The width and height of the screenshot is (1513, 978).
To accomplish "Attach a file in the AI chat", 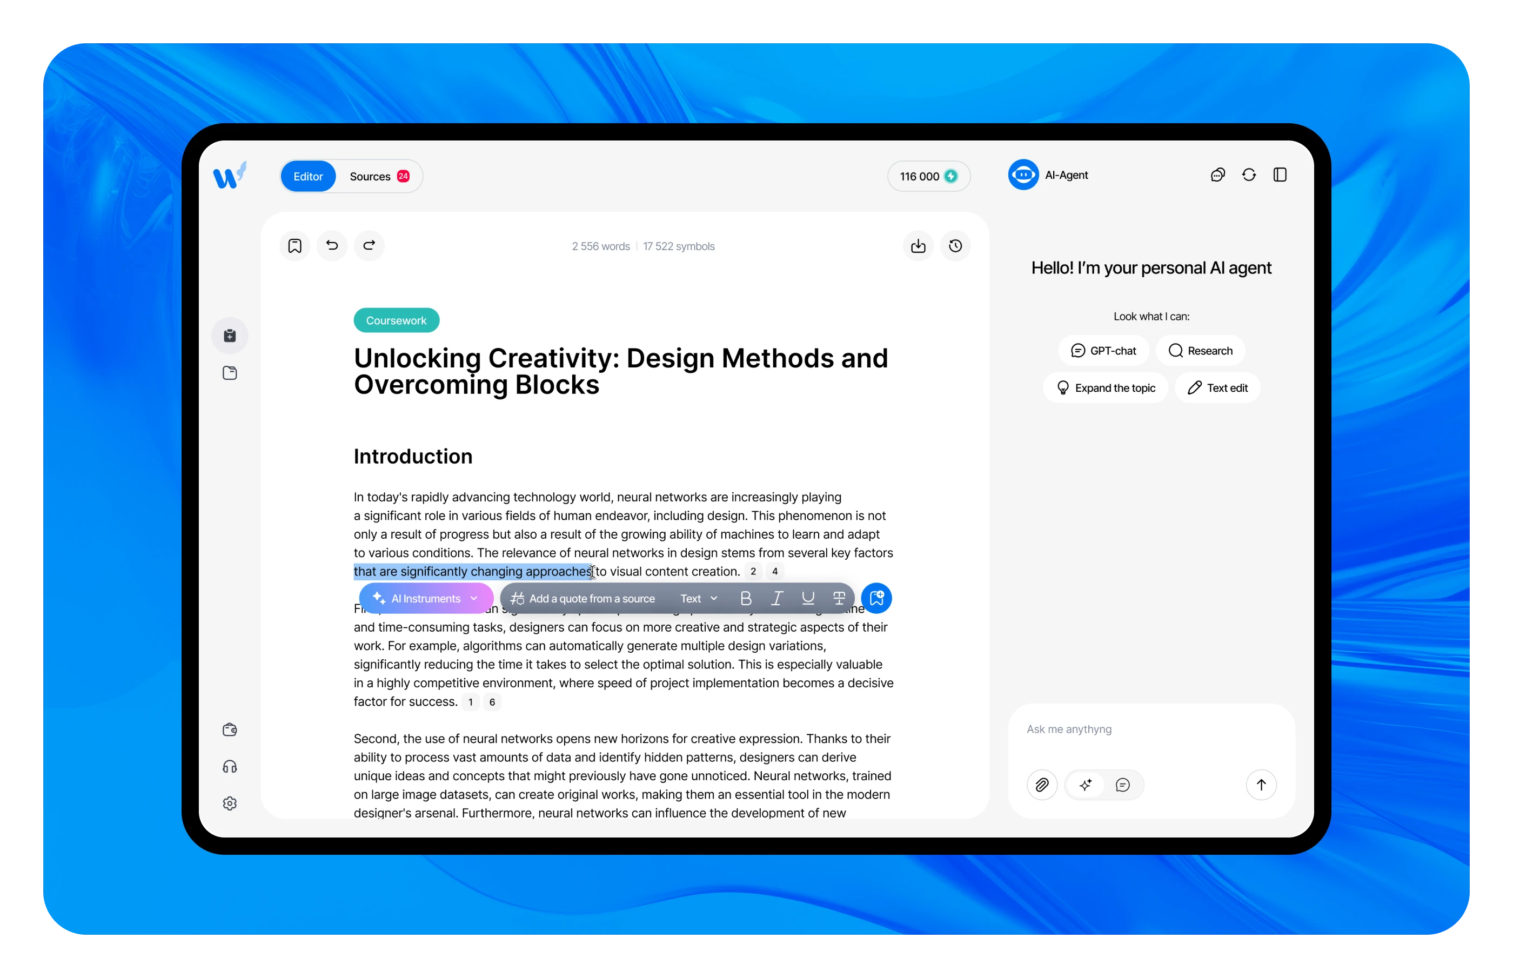I will [x=1042, y=785].
